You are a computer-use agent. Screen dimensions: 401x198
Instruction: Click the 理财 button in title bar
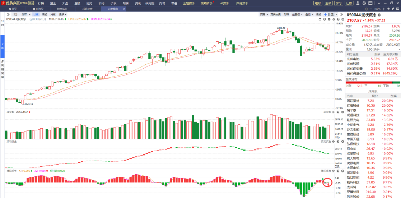[317, 3]
